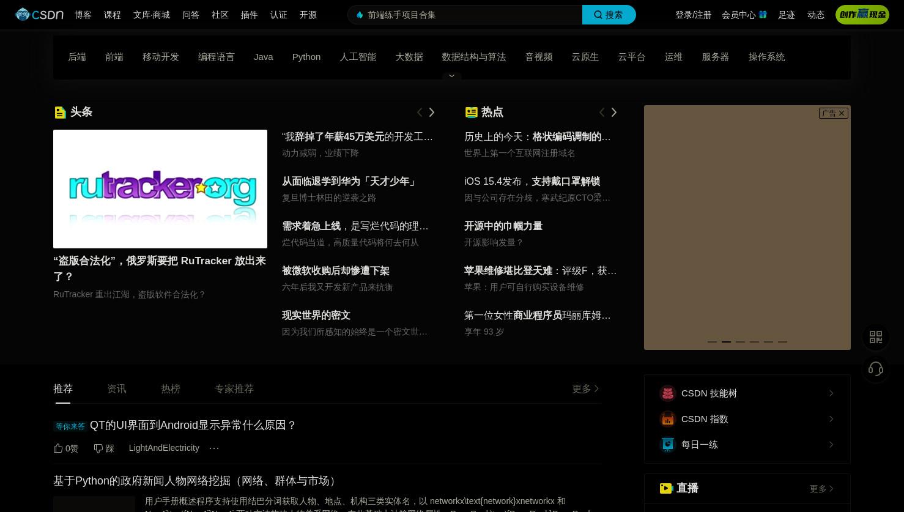Click the search magnifier button
The height and width of the screenshot is (512, 904).
(609, 15)
